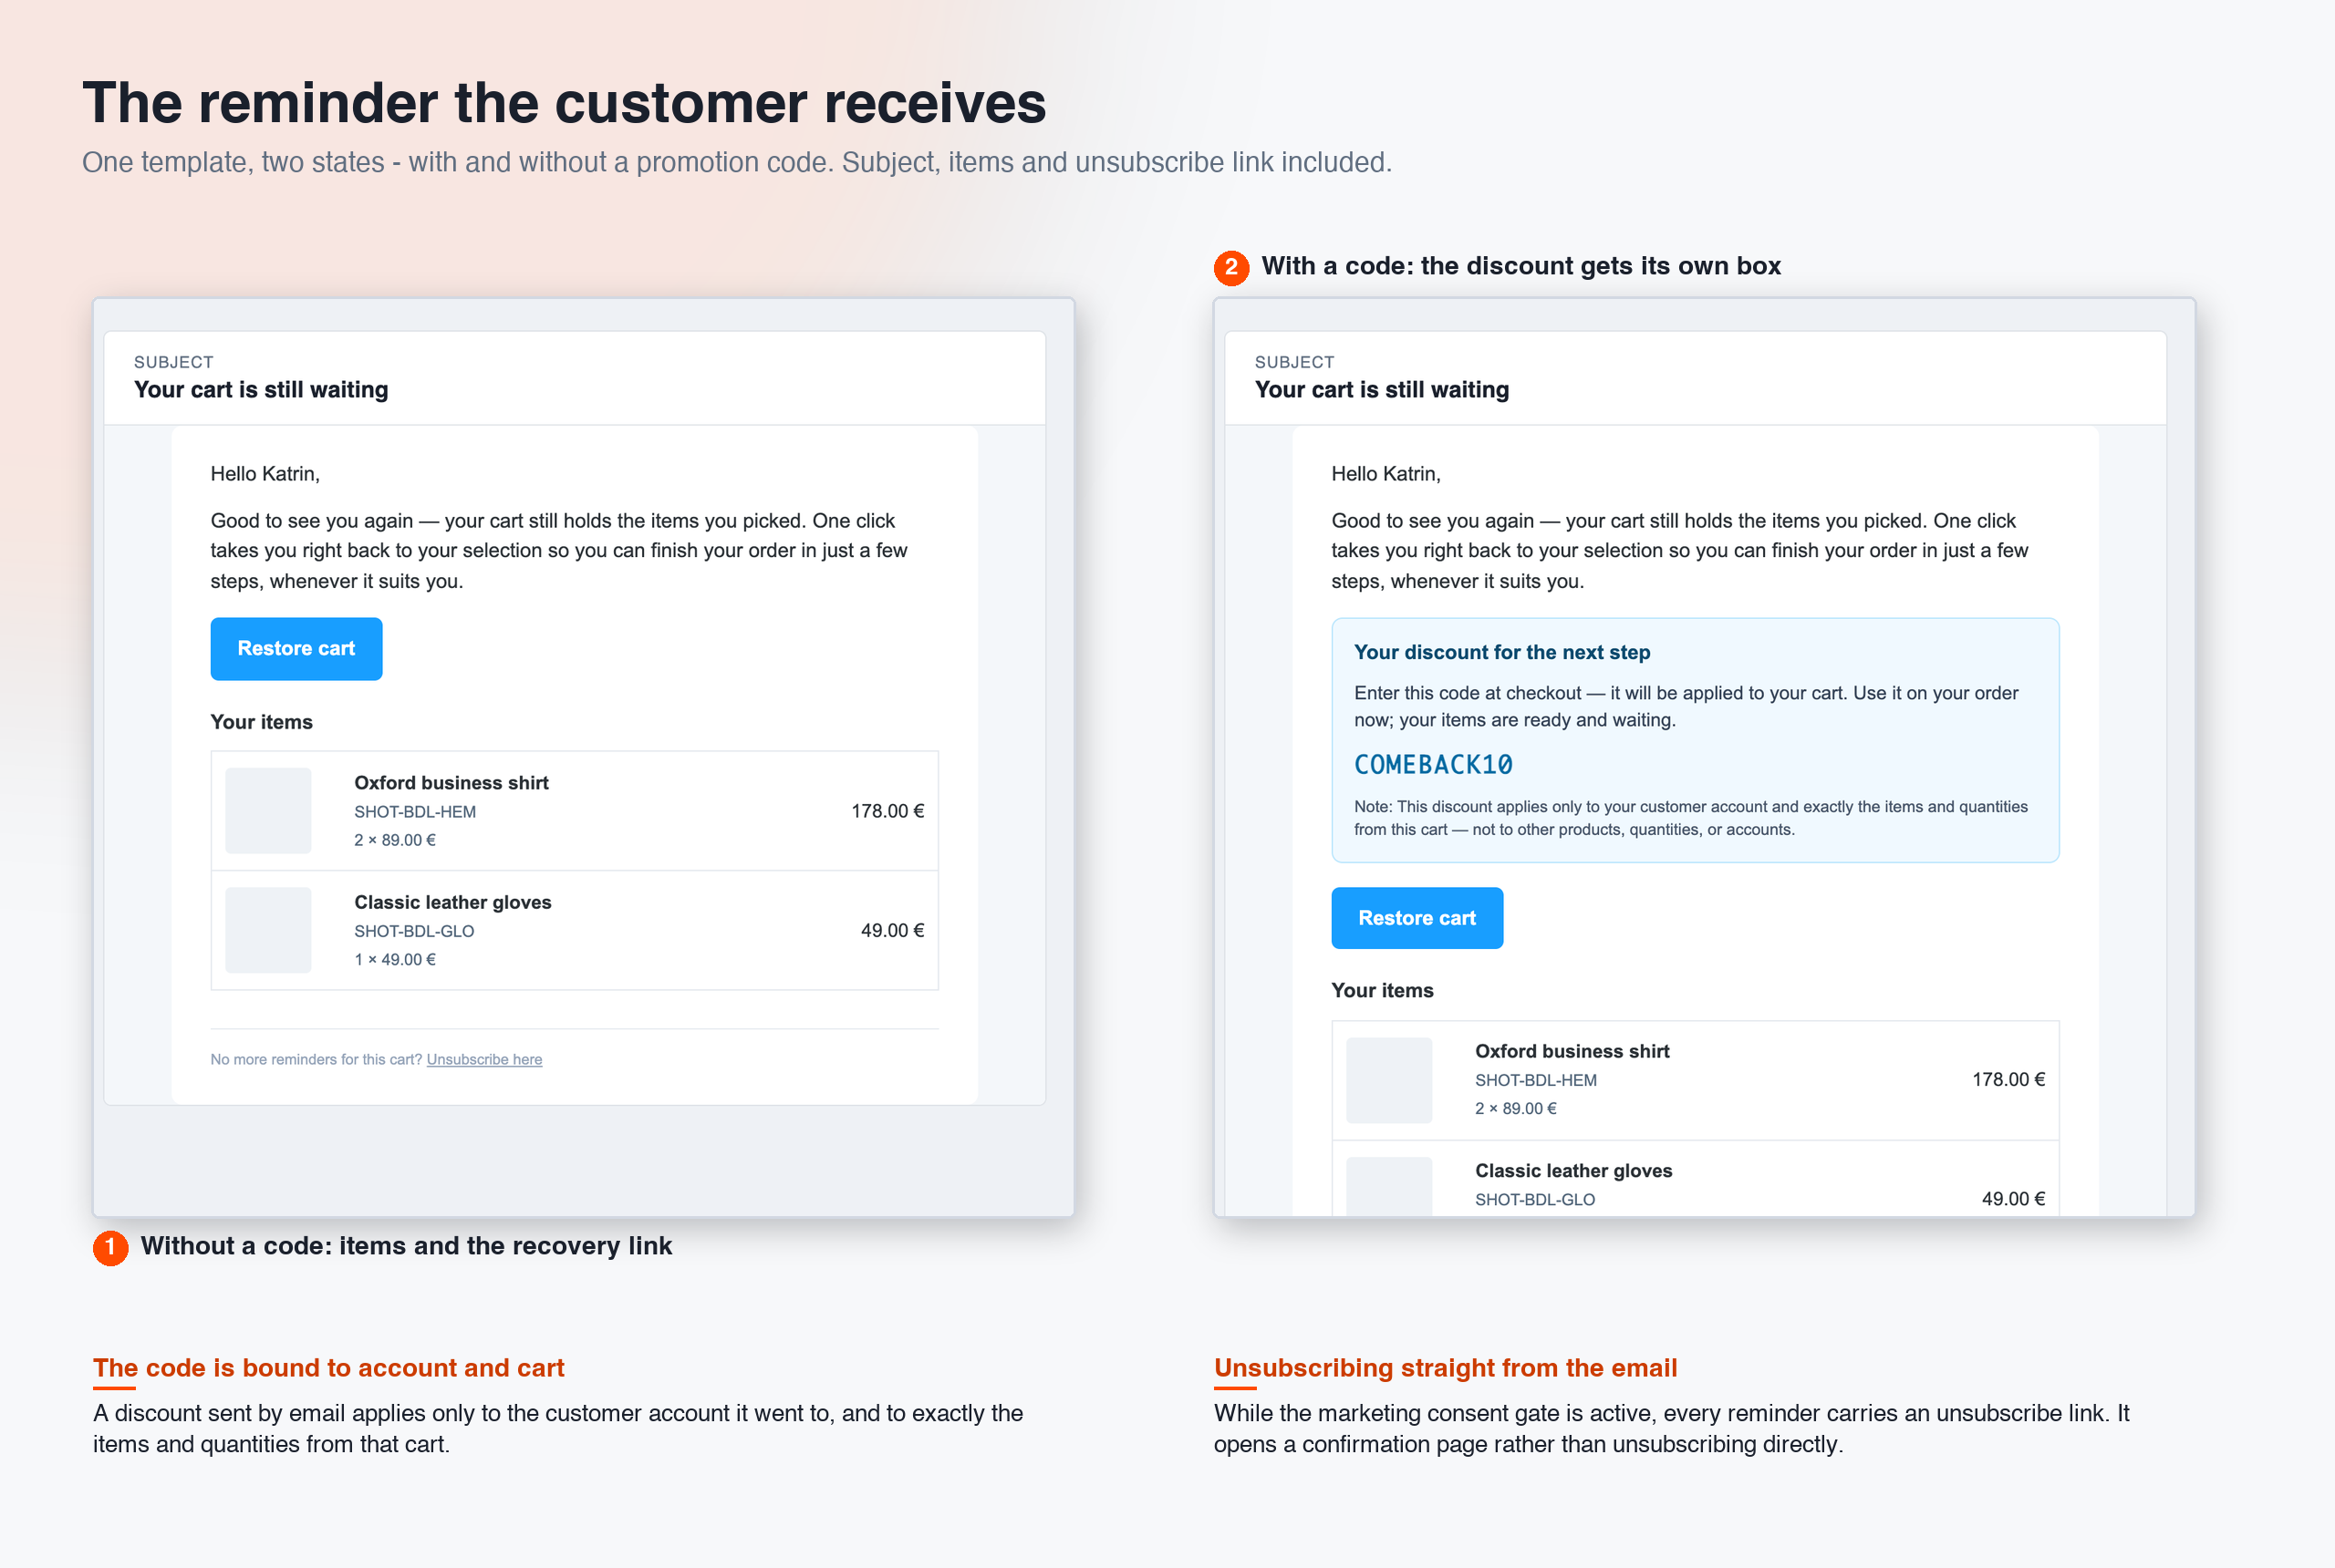Viewport: 2335px width, 1568px height.
Task: Click Restore cart in the left email
Action: [x=296, y=649]
